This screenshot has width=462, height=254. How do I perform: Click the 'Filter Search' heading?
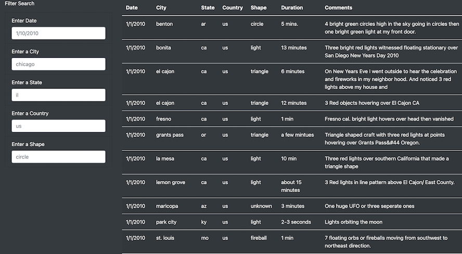click(19, 4)
